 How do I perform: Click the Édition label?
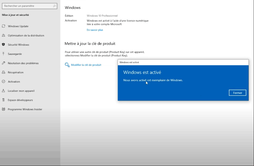click(x=69, y=16)
